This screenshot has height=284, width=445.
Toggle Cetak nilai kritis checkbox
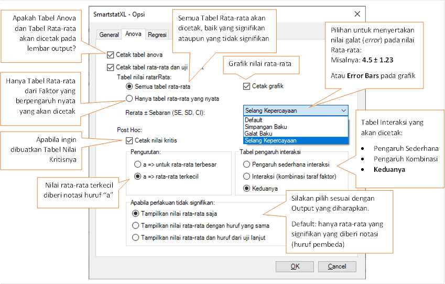[x=129, y=140]
